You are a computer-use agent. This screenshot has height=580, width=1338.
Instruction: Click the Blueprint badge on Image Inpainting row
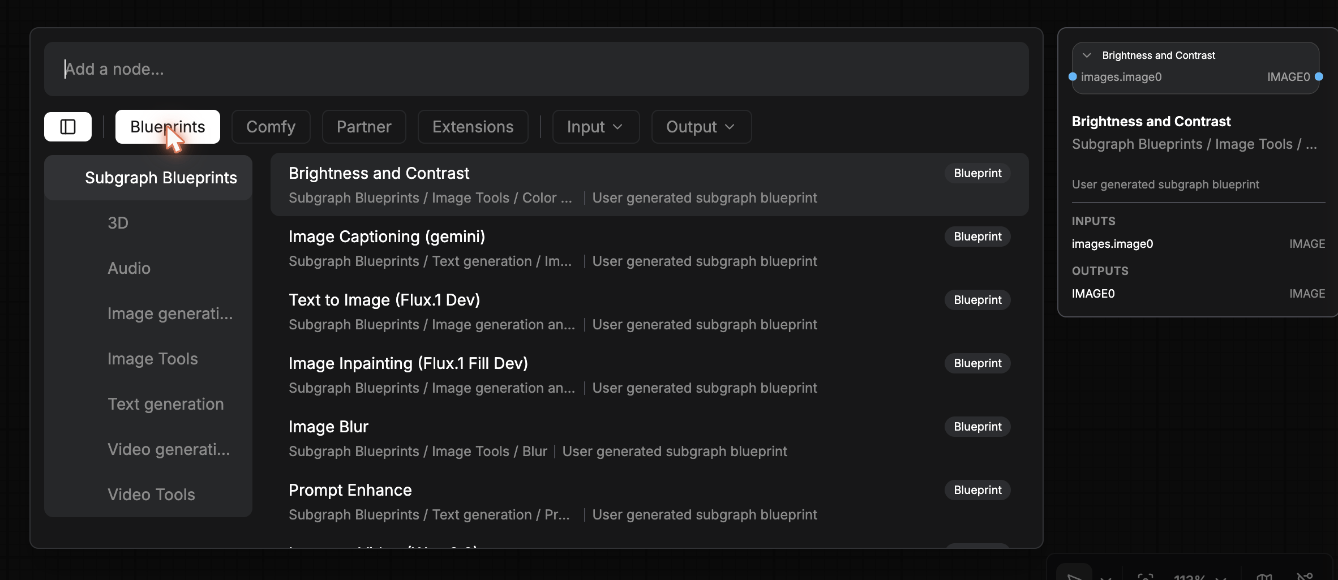point(977,363)
